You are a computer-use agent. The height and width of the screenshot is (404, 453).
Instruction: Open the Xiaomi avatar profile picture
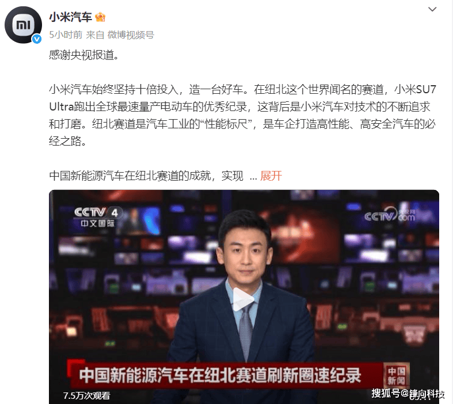[23, 25]
